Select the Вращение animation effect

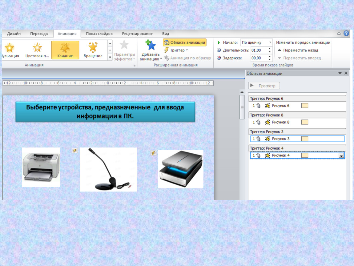93,50
